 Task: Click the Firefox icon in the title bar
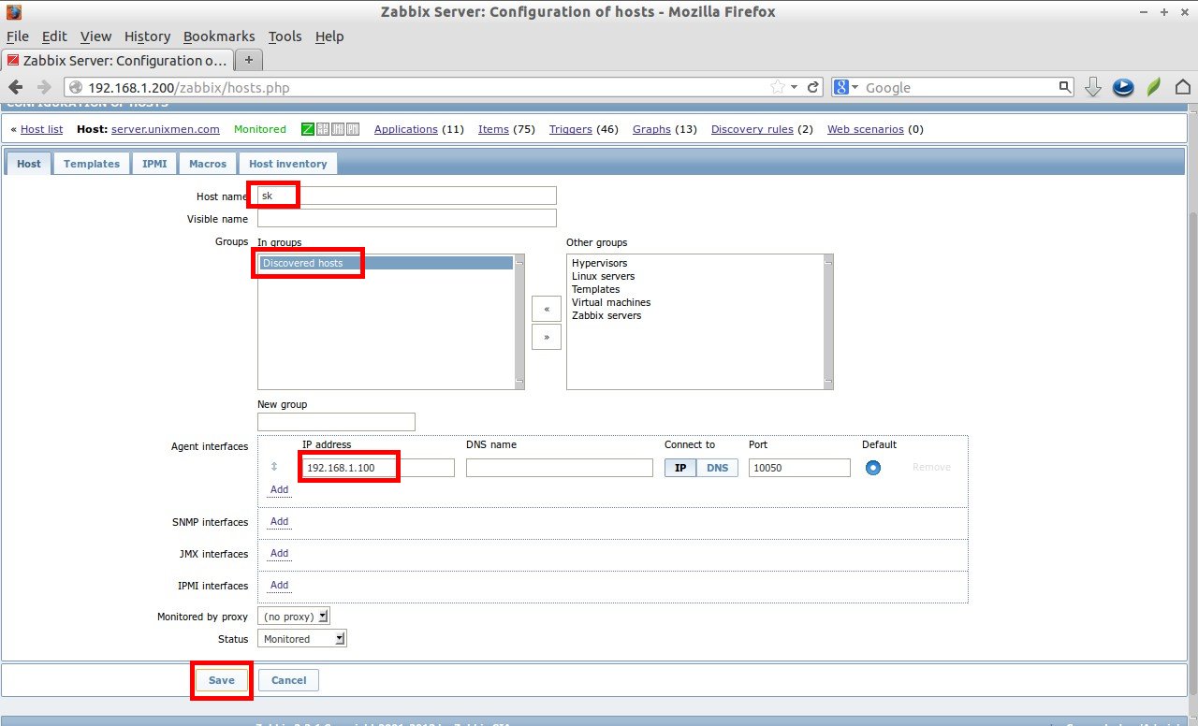click(13, 12)
